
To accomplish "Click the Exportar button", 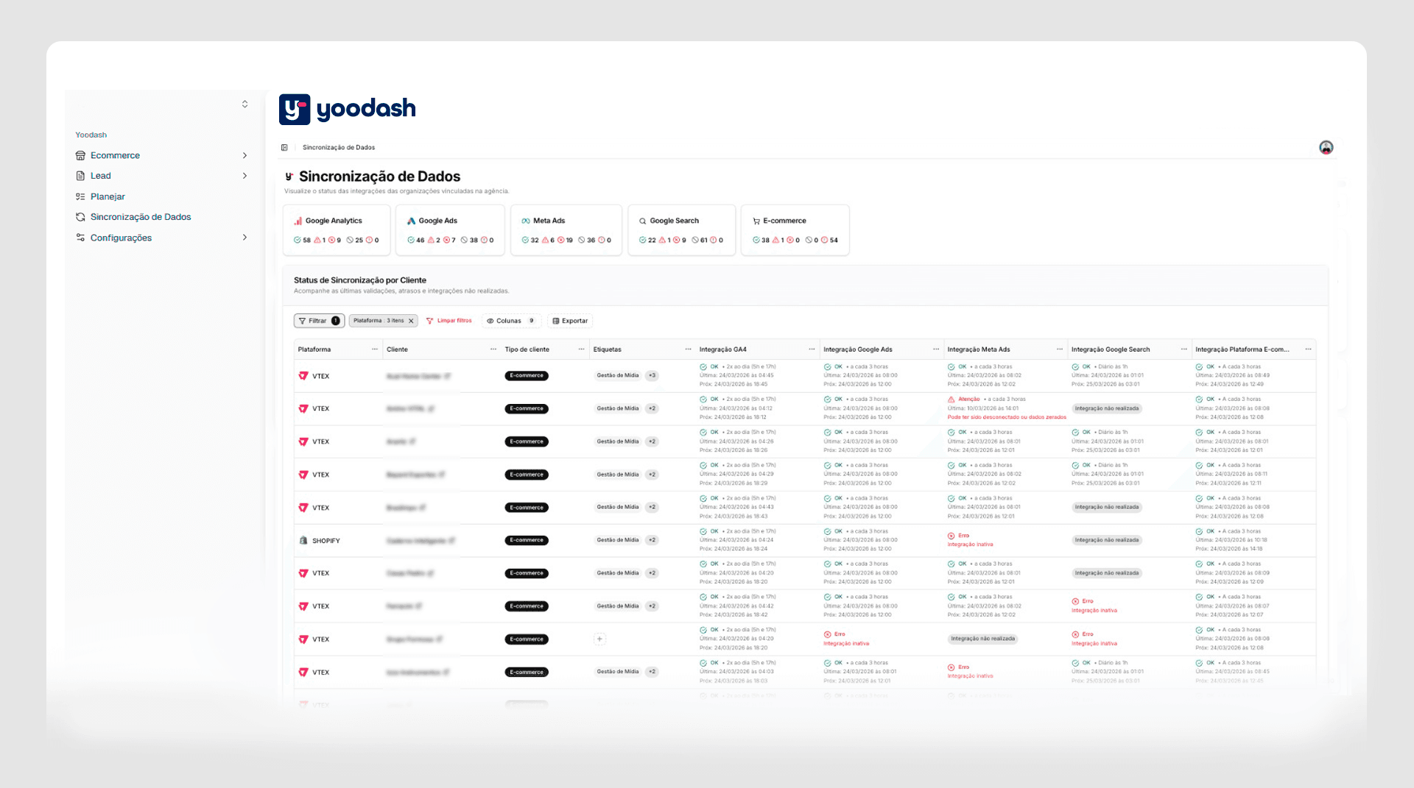I will (570, 321).
